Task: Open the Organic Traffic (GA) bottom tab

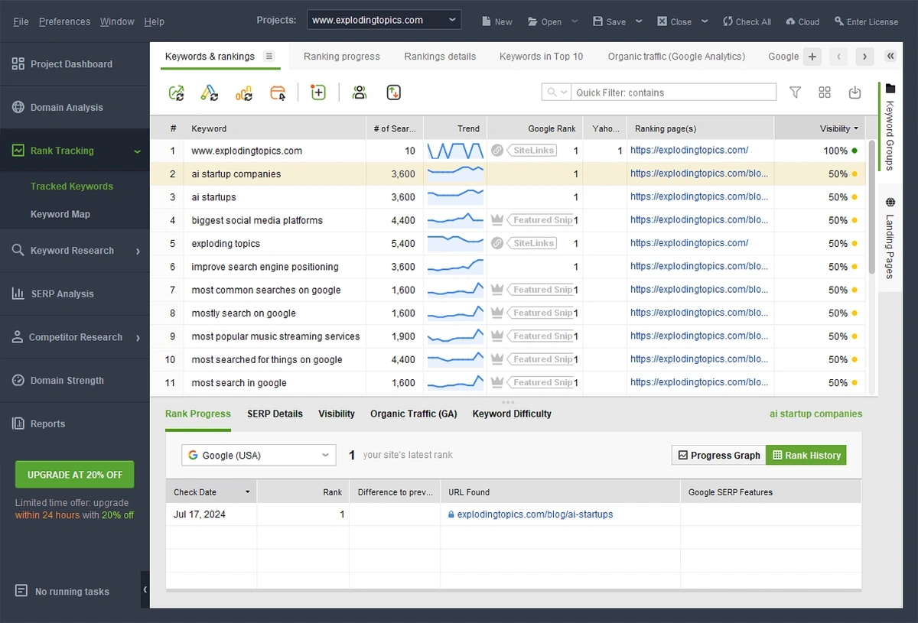Action: tap(414, 414)
